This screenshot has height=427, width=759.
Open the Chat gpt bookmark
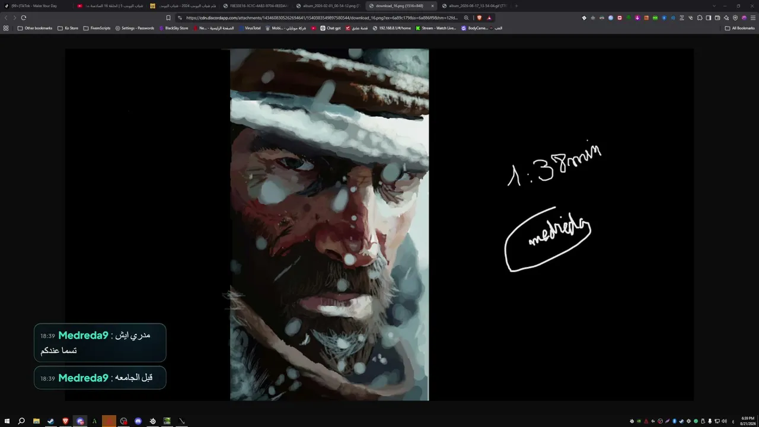(x=330, y=28)
